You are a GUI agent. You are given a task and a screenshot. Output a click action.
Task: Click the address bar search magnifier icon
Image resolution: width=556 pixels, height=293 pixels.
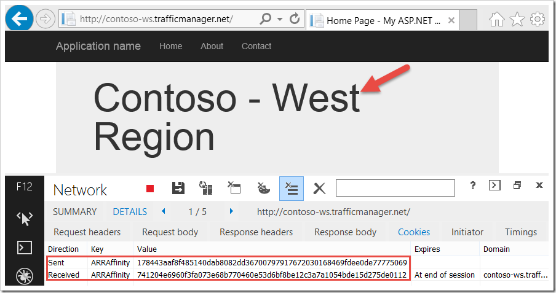click(x=265, y=18)
